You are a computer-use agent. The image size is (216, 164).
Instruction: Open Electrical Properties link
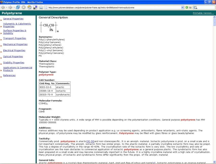pyautogui.click(x=14, y=50)
